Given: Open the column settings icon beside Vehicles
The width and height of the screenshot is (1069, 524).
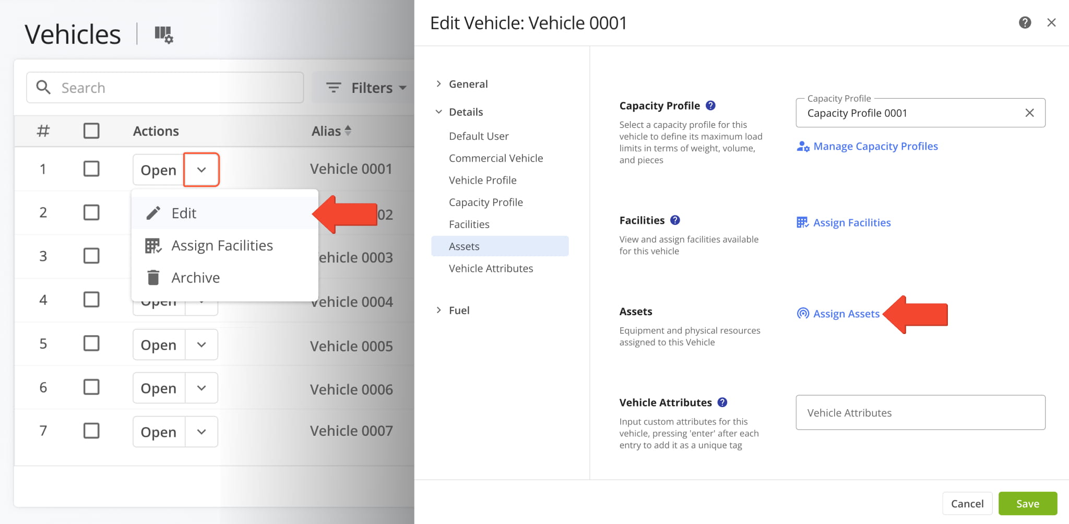Looking at the screenshot, I should pyautogui.click(x=163, y=34).
